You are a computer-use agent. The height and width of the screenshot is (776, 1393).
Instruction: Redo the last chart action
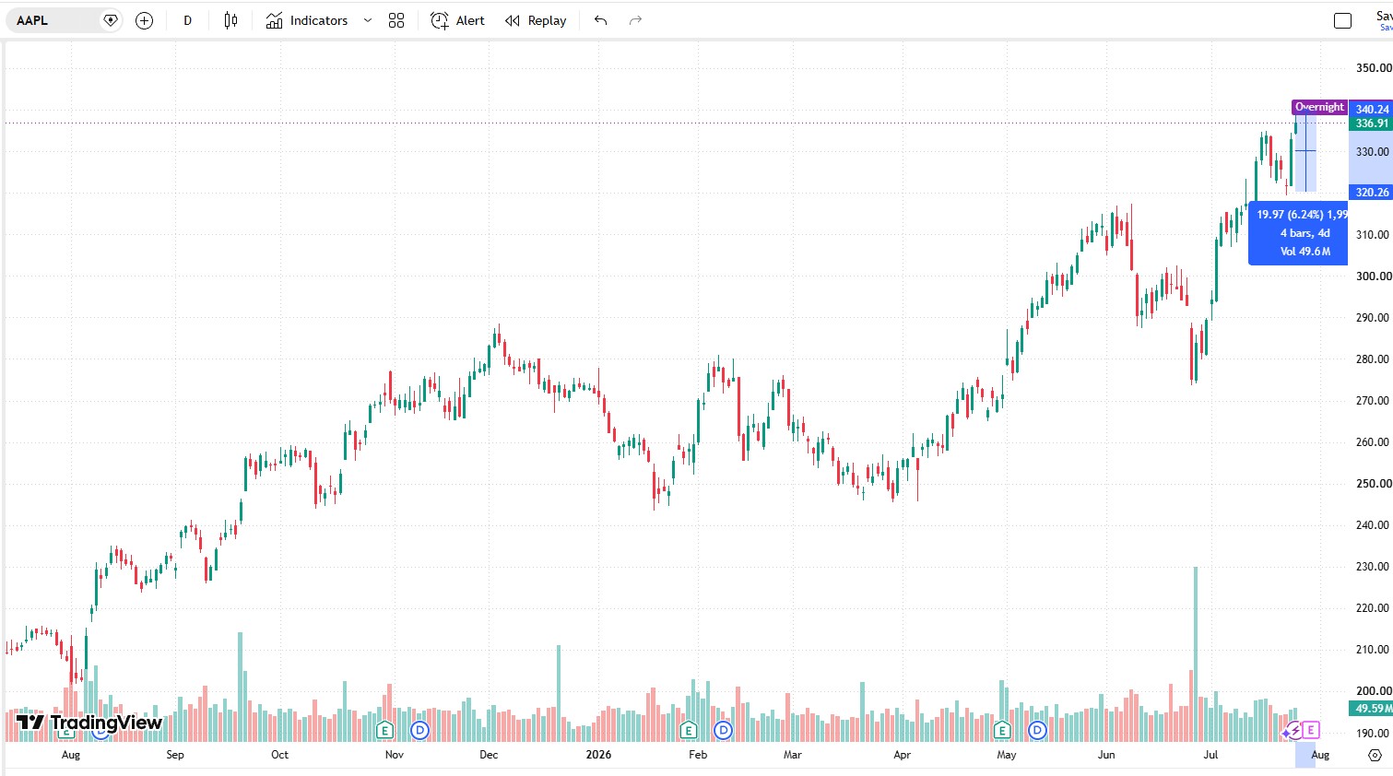(x=635, y=20)
